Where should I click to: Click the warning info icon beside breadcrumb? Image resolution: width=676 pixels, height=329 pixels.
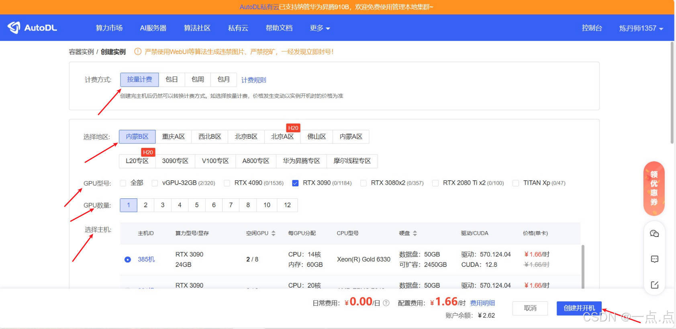coord(138,52)
